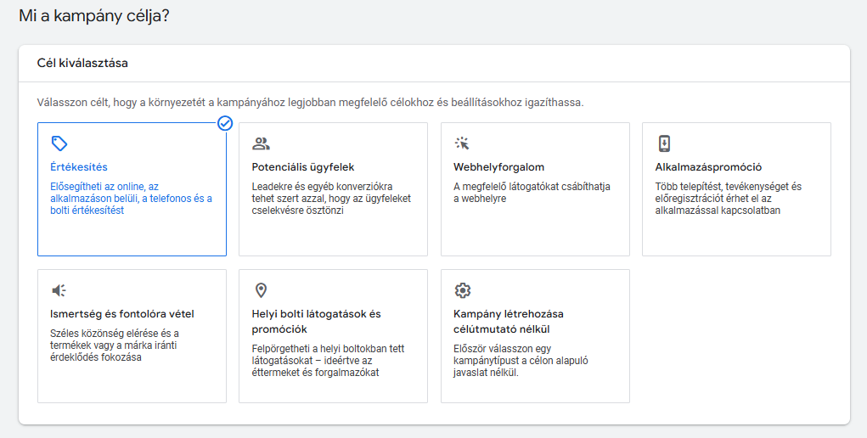Choose Ismertség és fontolóra vétel goal
This screenshot has height=438, width=867.
point(122,314)
